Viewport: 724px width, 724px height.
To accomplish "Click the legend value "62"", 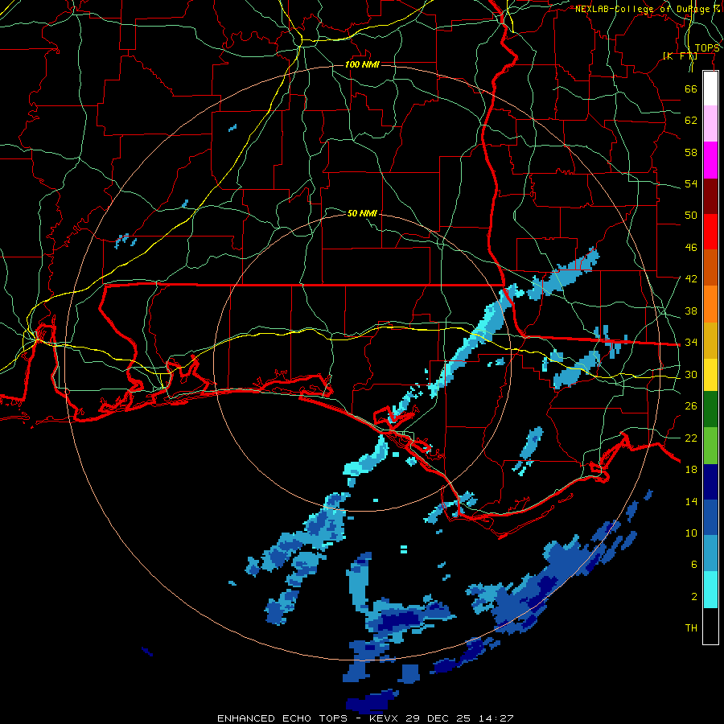I will tap(691, 121).
